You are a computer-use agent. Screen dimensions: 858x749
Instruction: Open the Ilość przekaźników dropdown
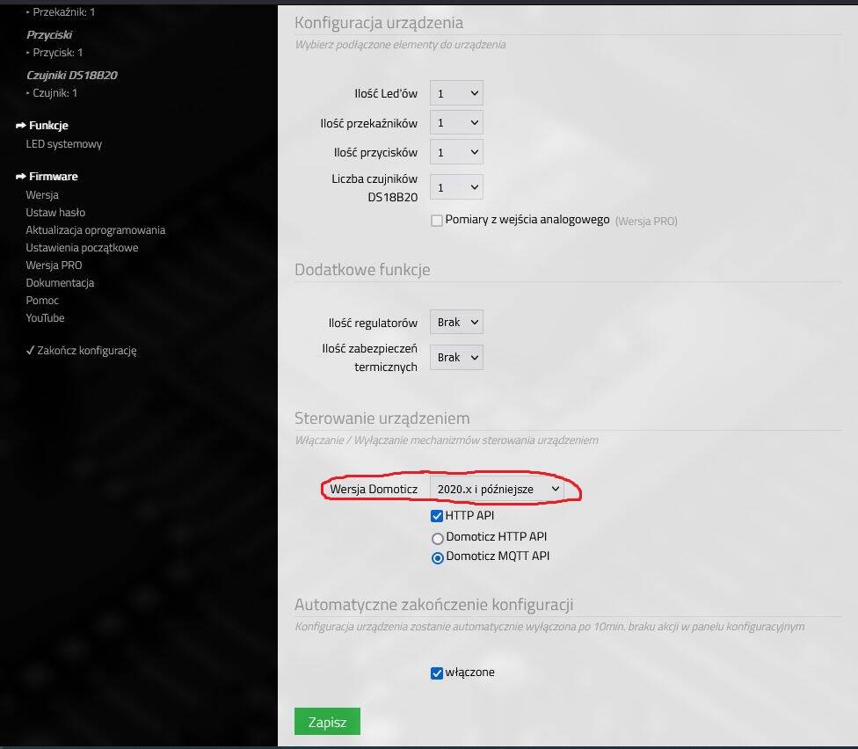[456, 122]
